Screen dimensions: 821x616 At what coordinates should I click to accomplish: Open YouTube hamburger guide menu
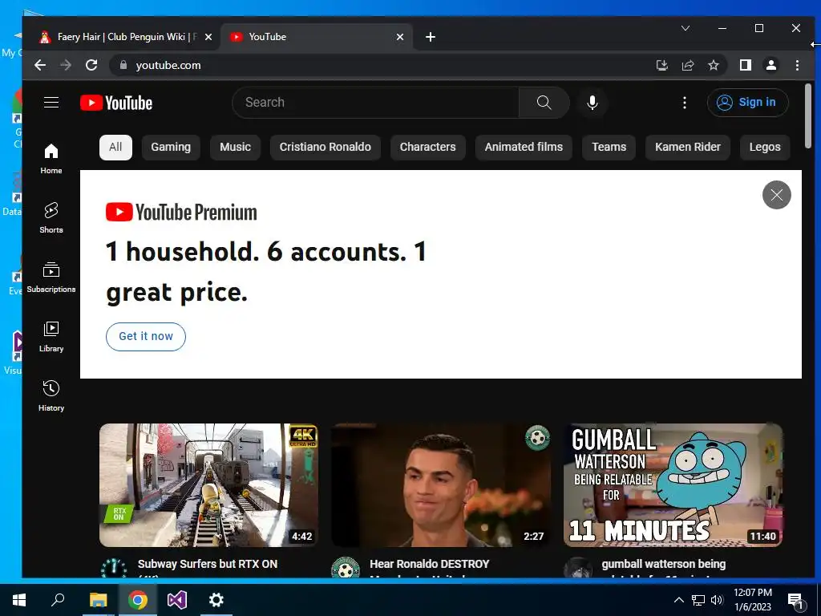click(x=51, y=102)
